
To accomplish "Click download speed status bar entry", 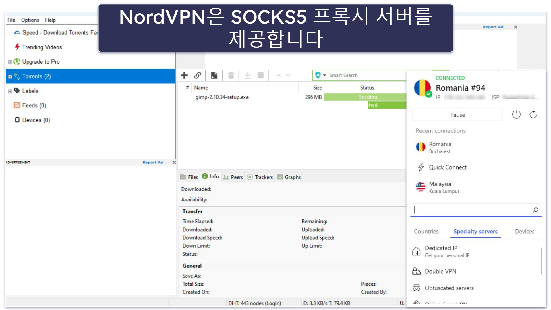I will tap(326, 303).
